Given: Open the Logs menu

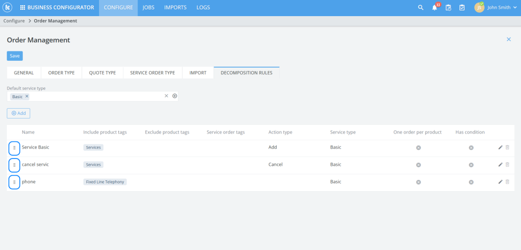Looking at the screenshot, I should [203, 8].
